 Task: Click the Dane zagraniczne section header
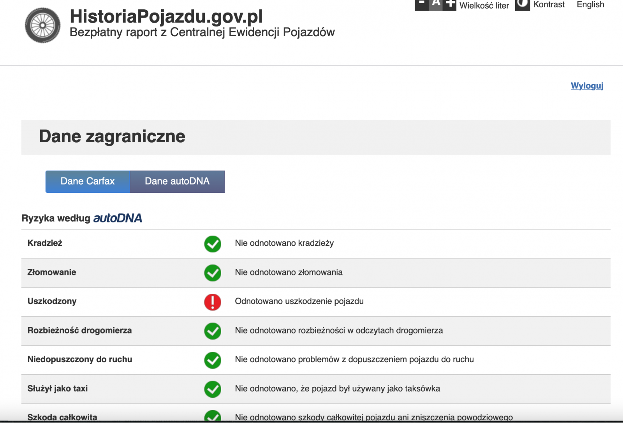point(112,137)
